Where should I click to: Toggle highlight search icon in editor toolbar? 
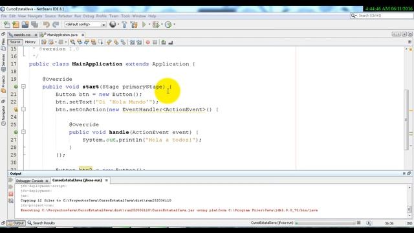tap(93, 42)
